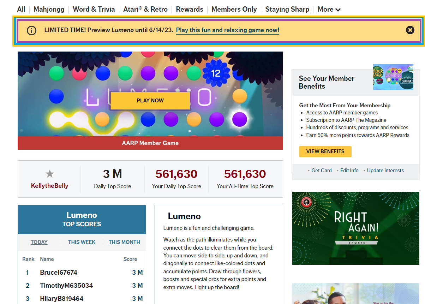Image resolution: width=425 pixels, height=304 pixels.
Task: Open the Get Card link
Action: 321,171
